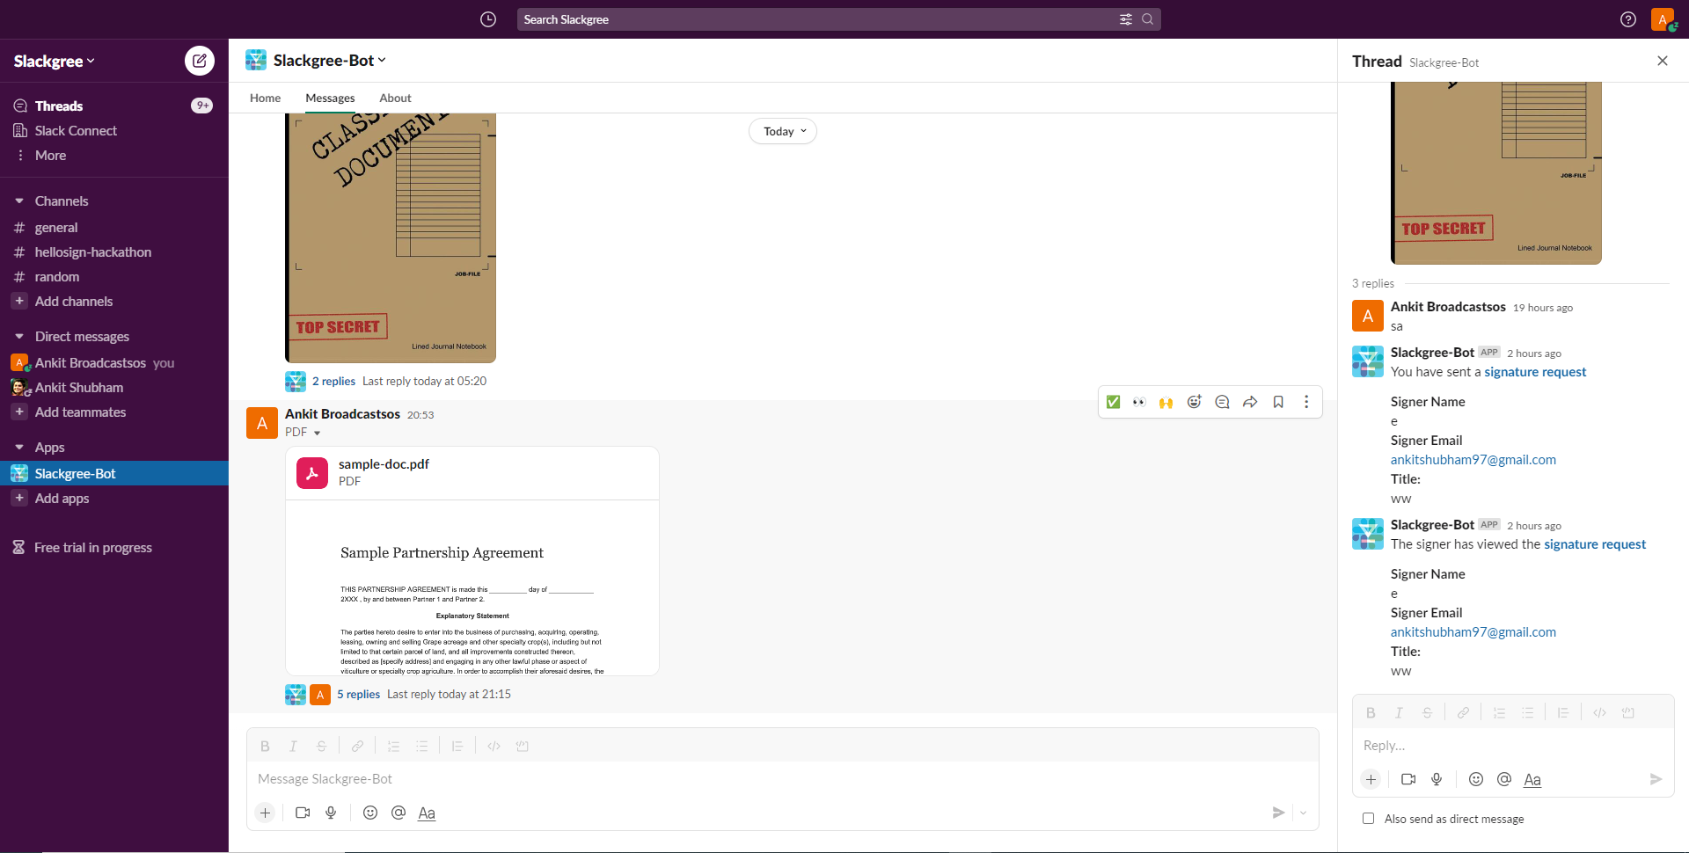
Task: Switch to the Home tab
Action: [265, 98]
